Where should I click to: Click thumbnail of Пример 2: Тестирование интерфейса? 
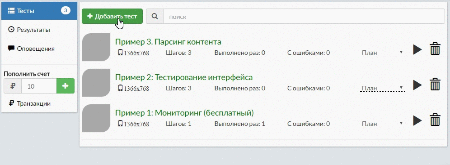point(96,83)
